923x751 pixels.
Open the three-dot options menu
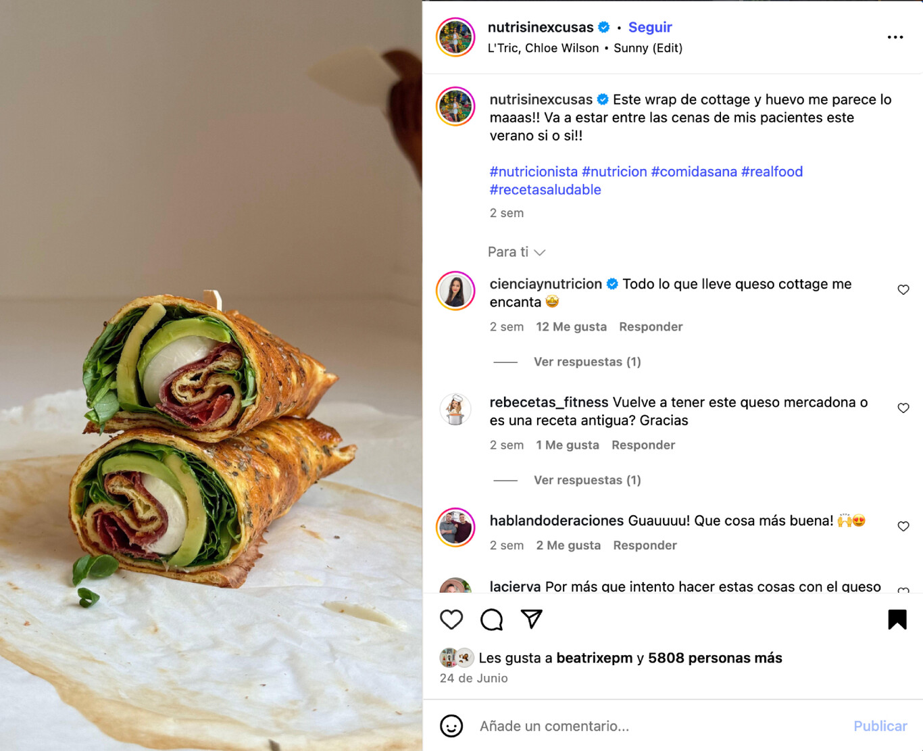(895, 37)
